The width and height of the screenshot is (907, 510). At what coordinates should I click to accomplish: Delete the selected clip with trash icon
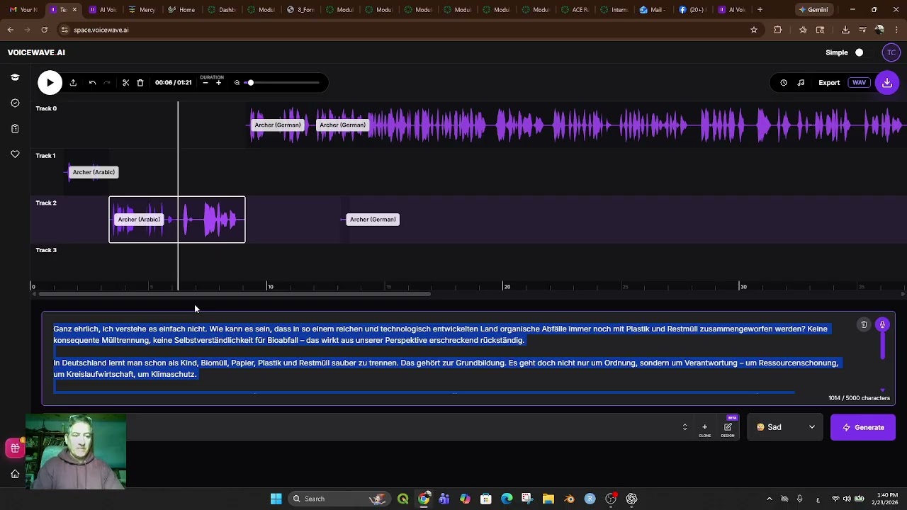click(x=140, y=83)
